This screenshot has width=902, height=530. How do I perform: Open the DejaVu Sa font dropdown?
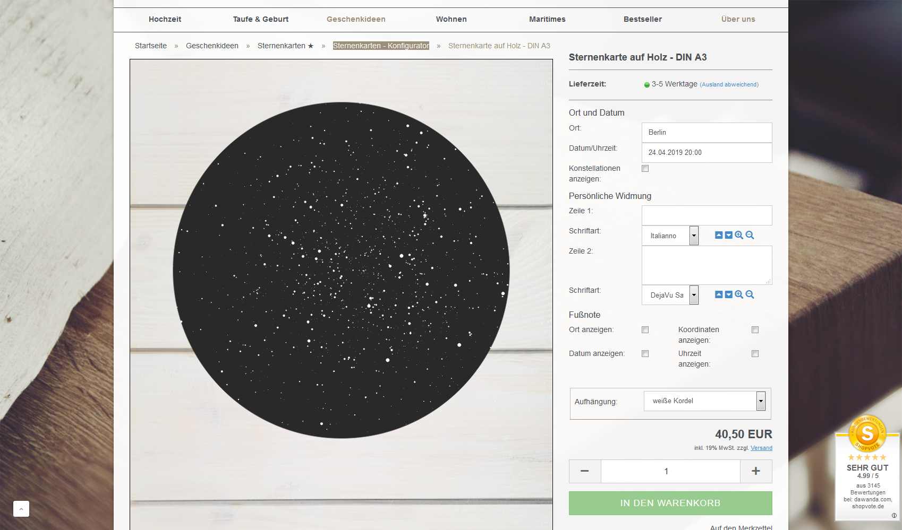tap(670, 295)
